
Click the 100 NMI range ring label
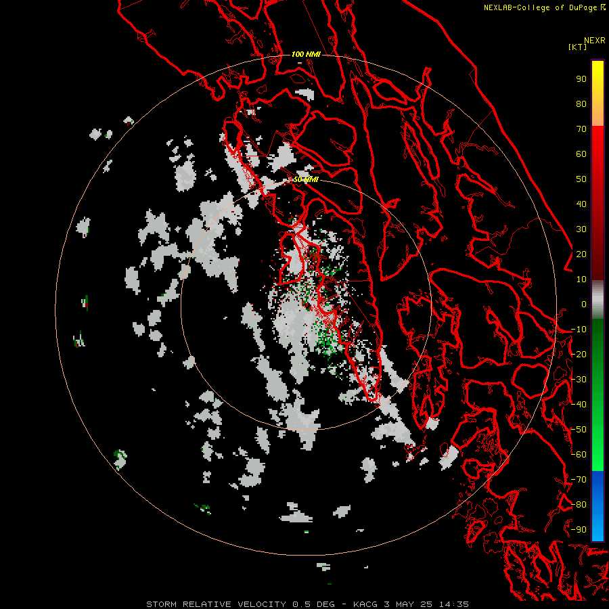click(x=306, y=54)
